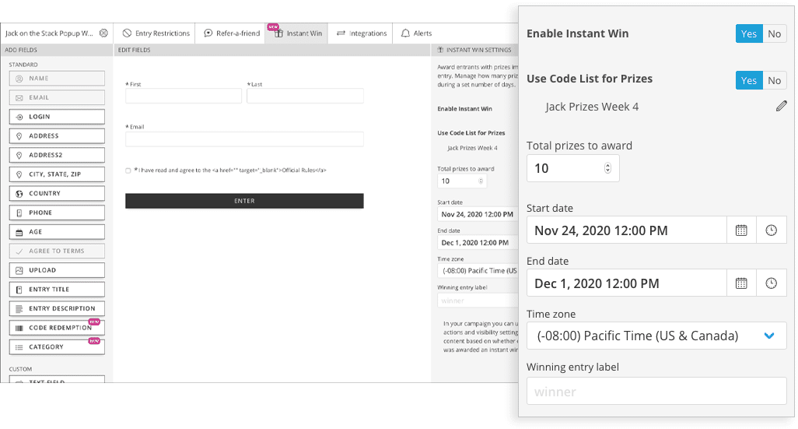The image size is (798, 429).
Task: Open the Refer-a-friend tab
Action: point(232,33)
